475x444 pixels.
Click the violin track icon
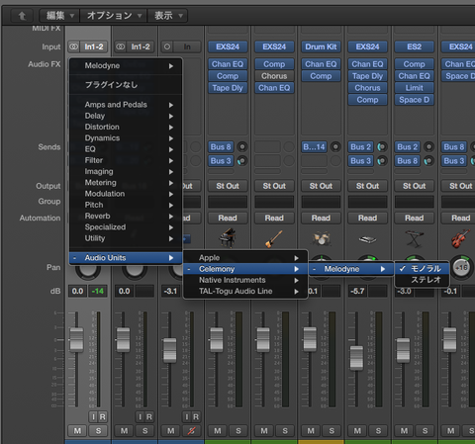[461, 238]
